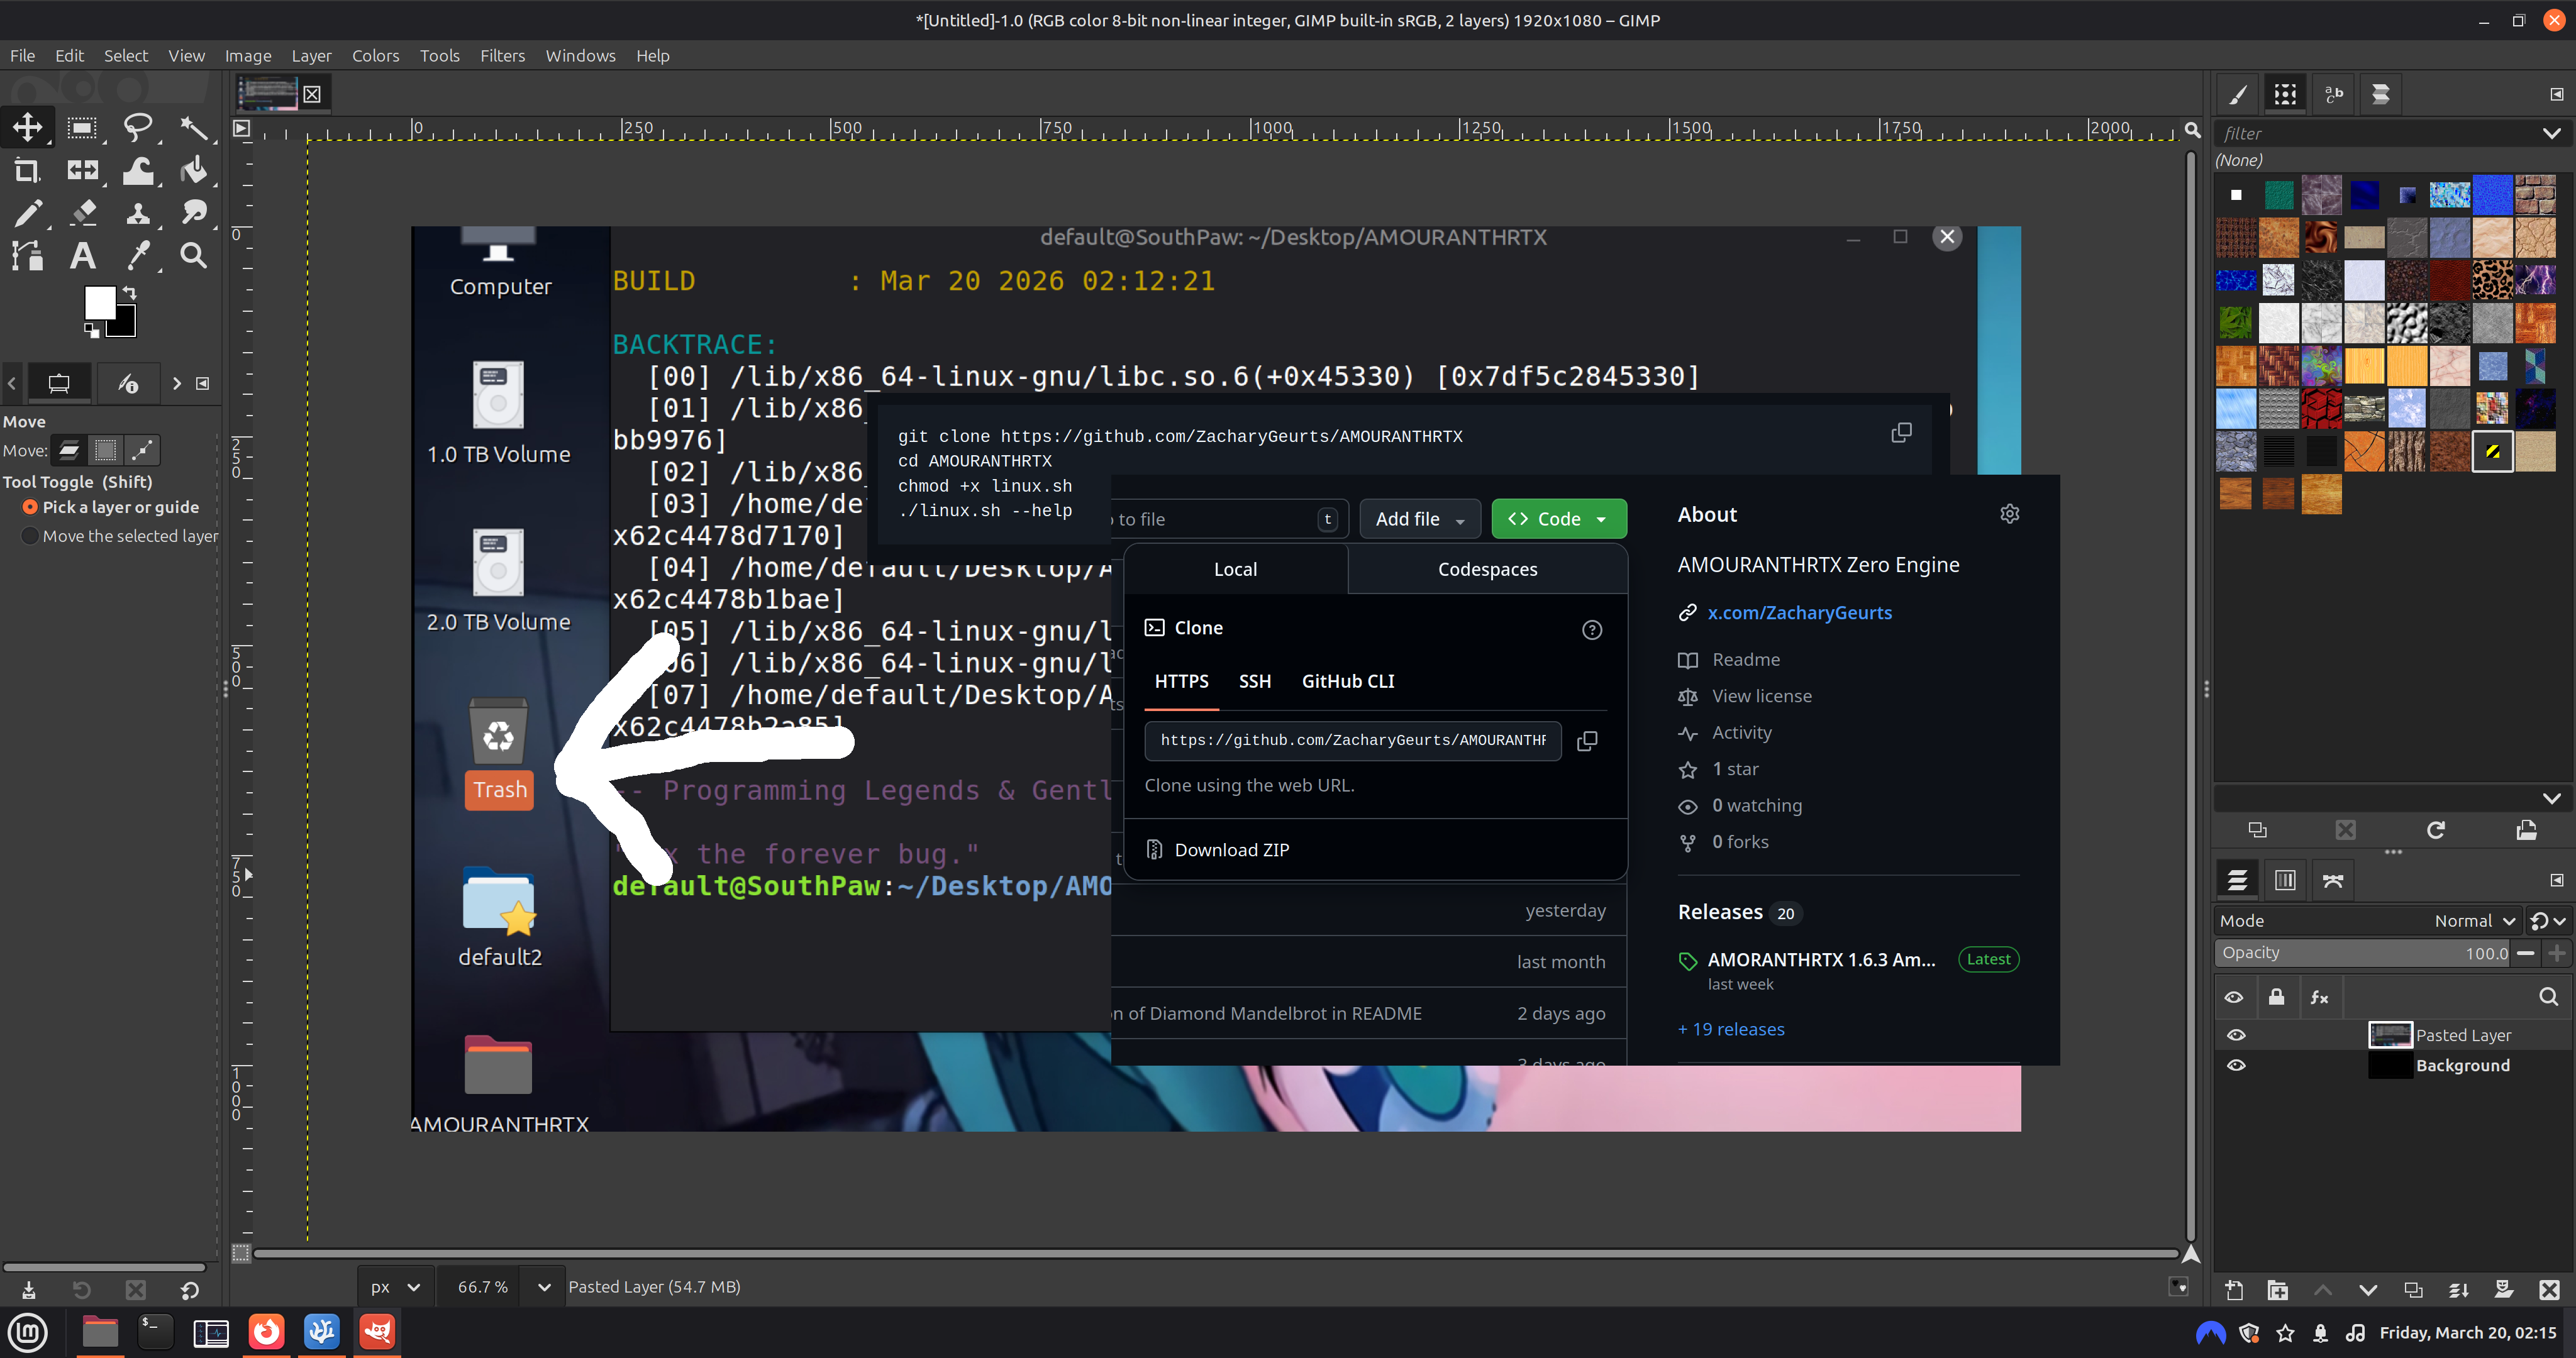Lower the layer in the stack

pyautogui.click(x=2368, y=1290)
